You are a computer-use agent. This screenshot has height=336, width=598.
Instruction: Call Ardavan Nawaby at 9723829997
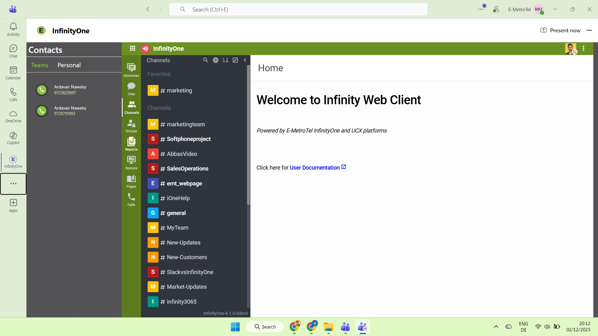(x=42, y=90)
